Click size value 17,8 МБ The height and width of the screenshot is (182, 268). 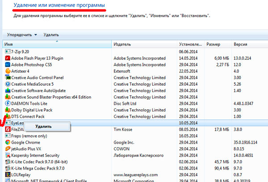222,129
